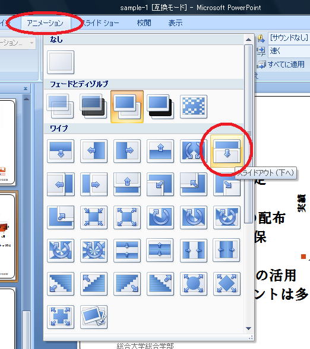
Task: Select the circle shape expanding transition
Action: (194, 284)
